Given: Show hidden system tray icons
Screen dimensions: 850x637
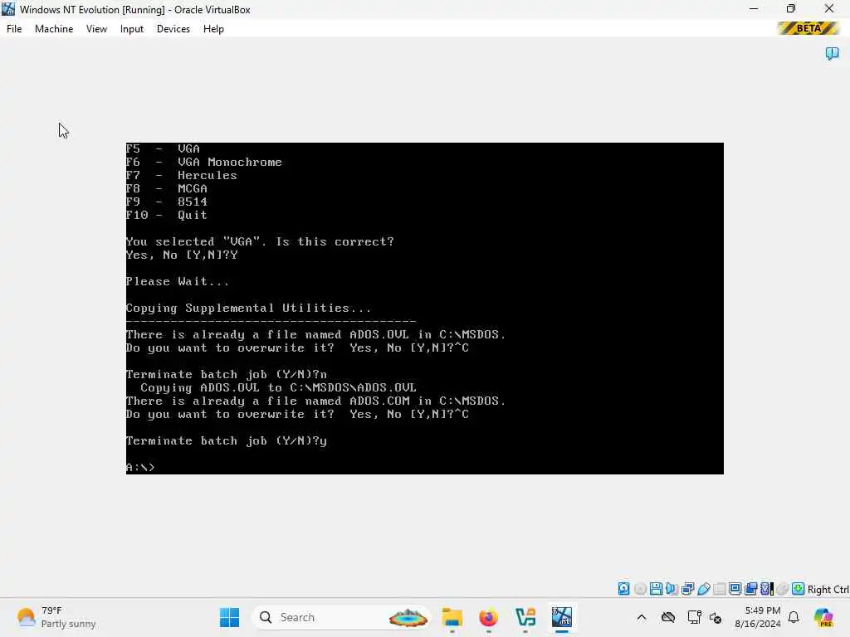Looking at the screenshot, I should (x=642, y=617).
